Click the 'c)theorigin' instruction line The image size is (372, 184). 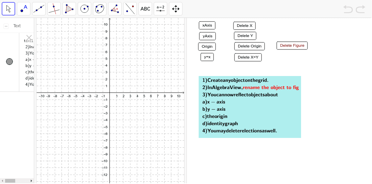pos(215,116)
